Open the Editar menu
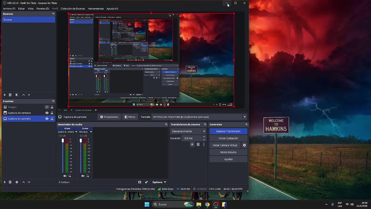 21,9
